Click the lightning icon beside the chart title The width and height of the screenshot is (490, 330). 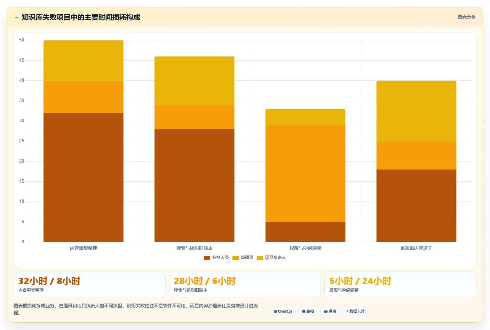tap(16, 17)
